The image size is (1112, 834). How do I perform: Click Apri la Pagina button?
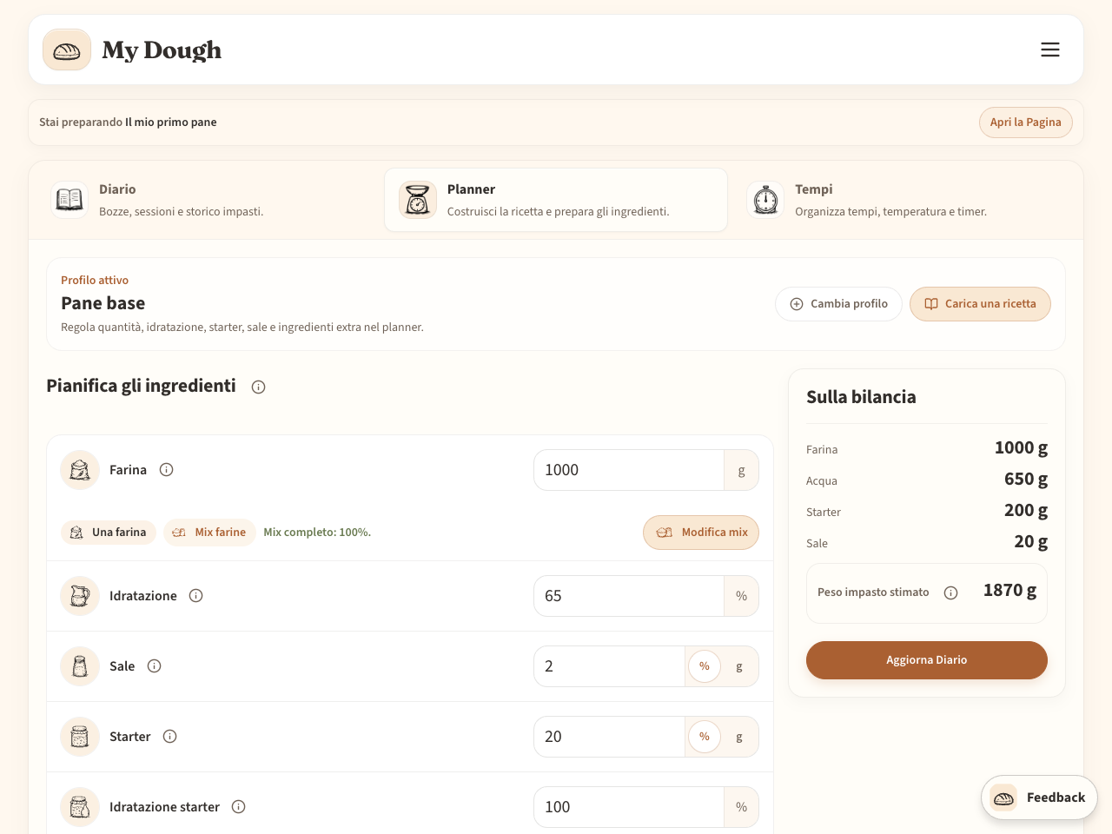[x=1026, y=122]
